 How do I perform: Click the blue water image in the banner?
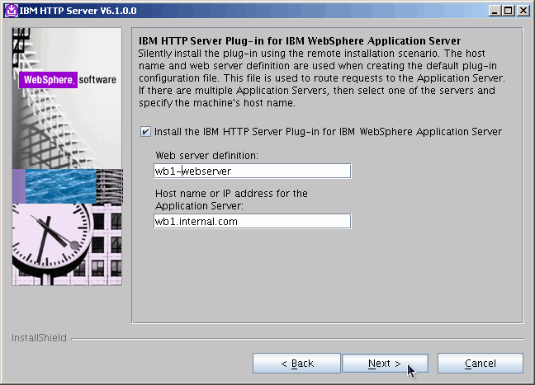tap(62, 185)
